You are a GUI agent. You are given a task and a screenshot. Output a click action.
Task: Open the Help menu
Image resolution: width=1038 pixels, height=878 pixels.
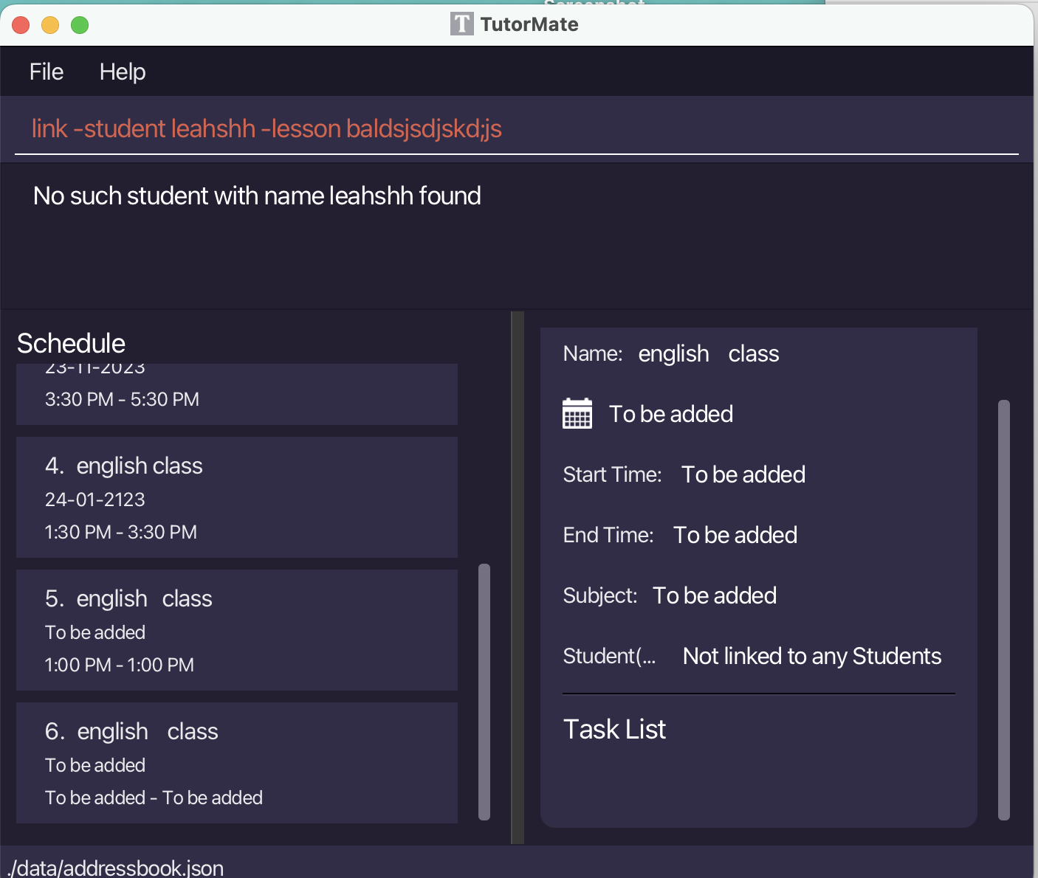coord(123,72)
